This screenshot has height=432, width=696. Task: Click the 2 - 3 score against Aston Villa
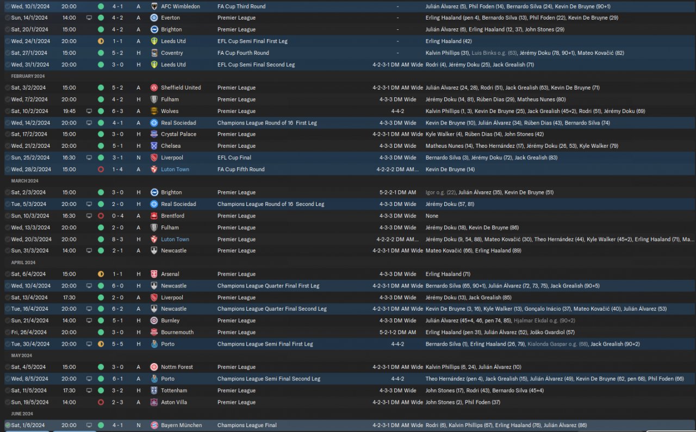coord(118,403)
